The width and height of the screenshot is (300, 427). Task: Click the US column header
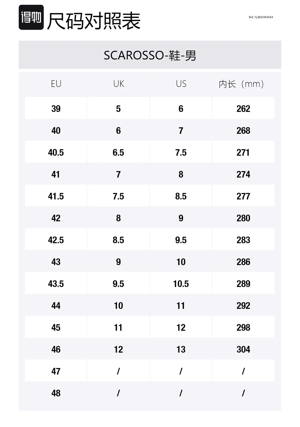click(181, 84)
